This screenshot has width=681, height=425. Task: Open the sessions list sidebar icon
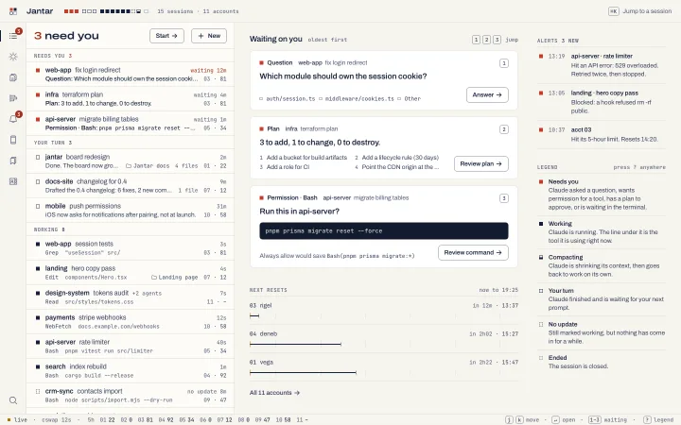tap(13, 36)
